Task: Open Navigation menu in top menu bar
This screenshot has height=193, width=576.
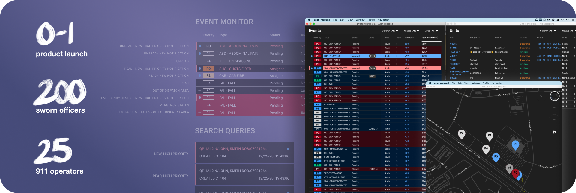Action: (383, 20)
